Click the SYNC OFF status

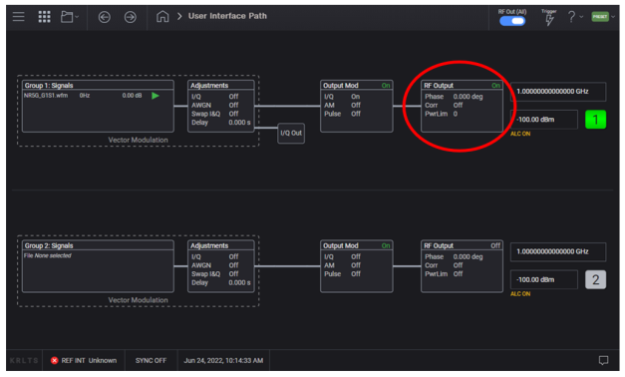pos(151,361)
